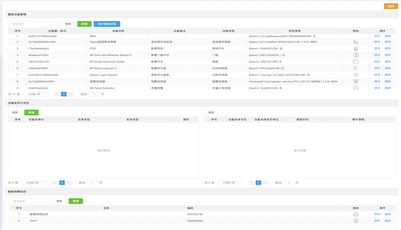Click the light sensor icon for Xiaomi Light Sensor
The image size is (401, 230).
tap(355, 74)
